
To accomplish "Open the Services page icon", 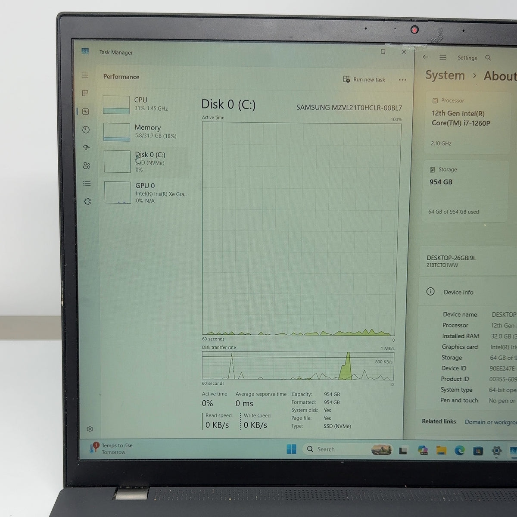I will 87,202.
